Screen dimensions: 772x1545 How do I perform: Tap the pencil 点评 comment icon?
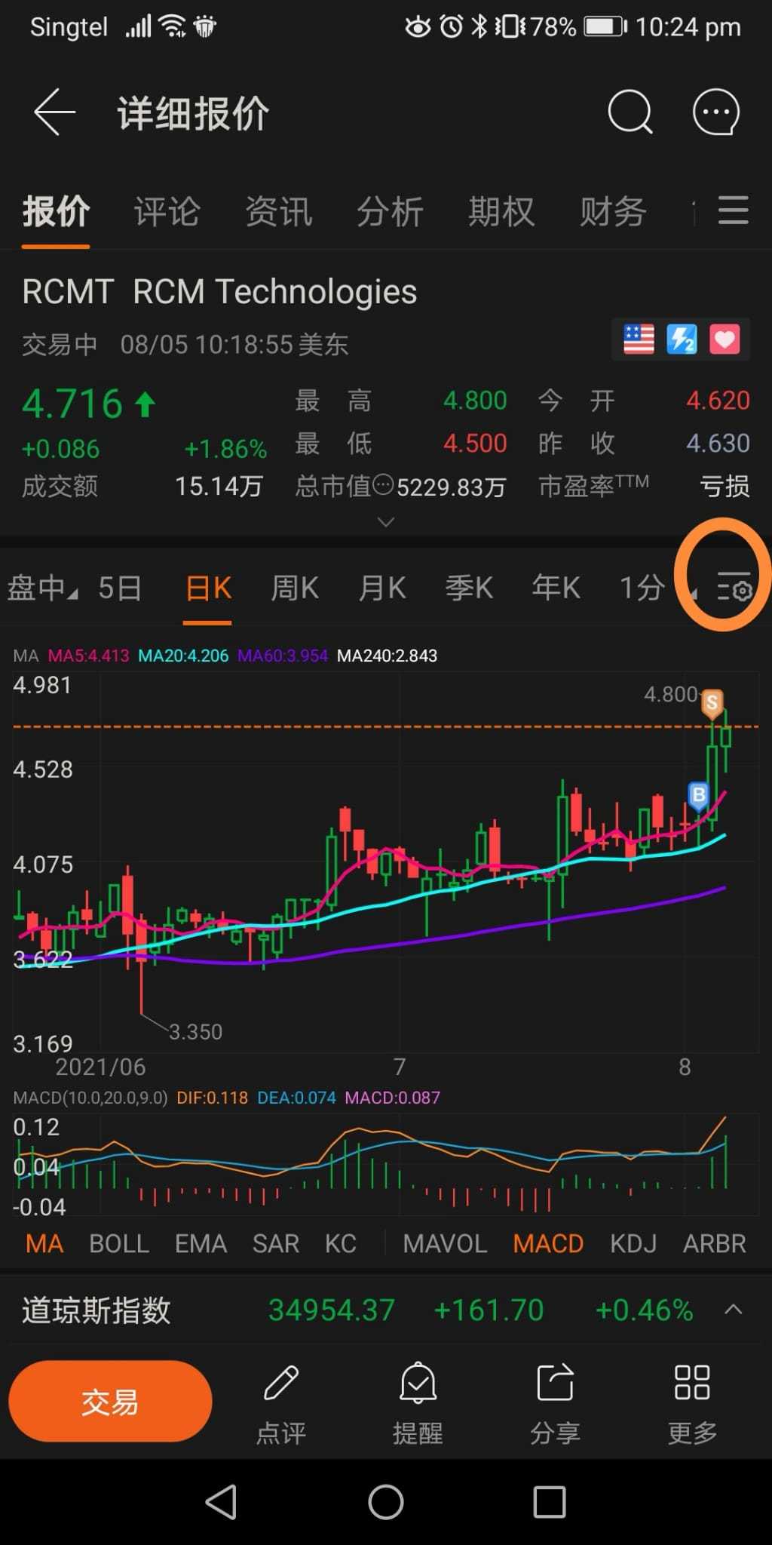tap(281, 1384)
